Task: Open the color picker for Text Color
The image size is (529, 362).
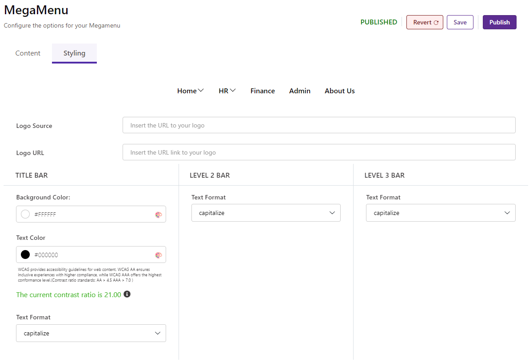Action: [158, 255]
